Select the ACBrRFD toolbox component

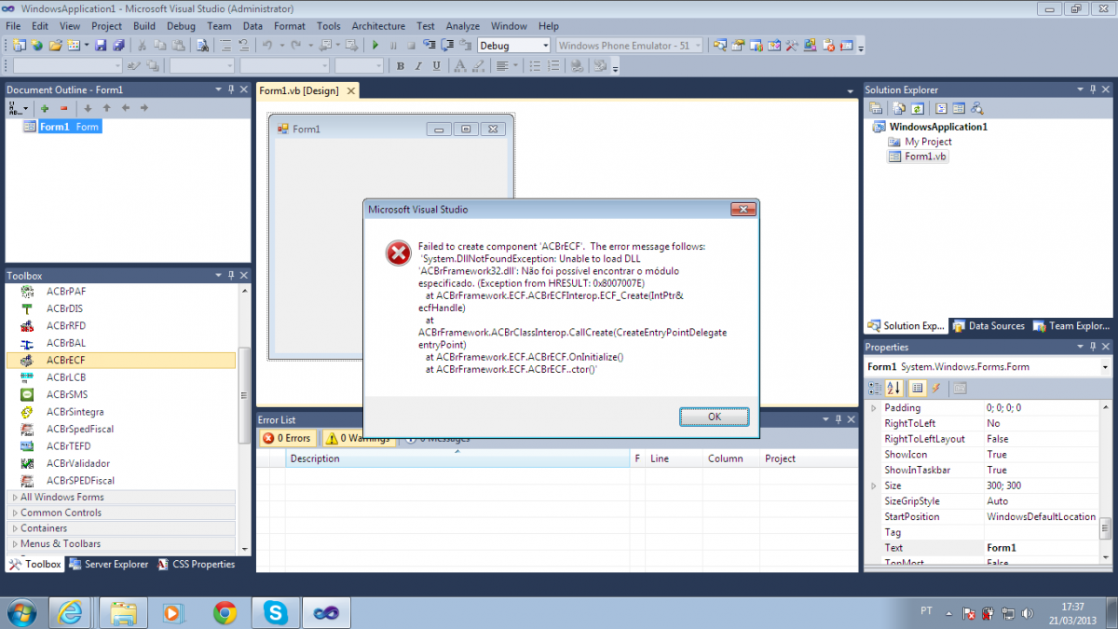pos(121,325)
